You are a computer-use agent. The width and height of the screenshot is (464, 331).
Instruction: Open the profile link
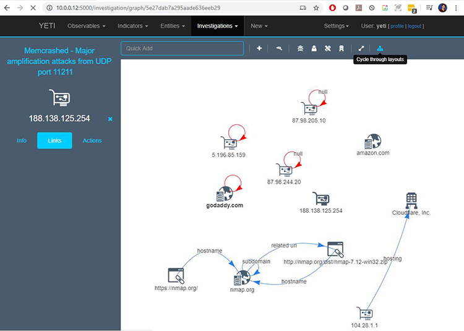tap(397, 26)
